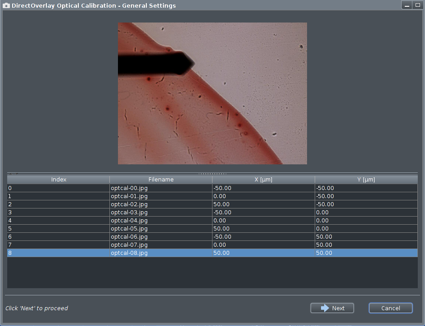Select row optcal-01.jpg
The image size is (425, 326).
tap(212, 196)
